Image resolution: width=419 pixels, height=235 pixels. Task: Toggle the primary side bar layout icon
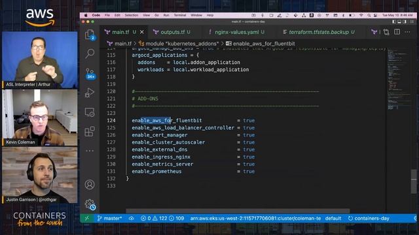pos(394,22)
